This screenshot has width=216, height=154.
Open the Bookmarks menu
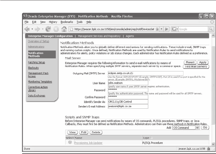pos(67,22)
